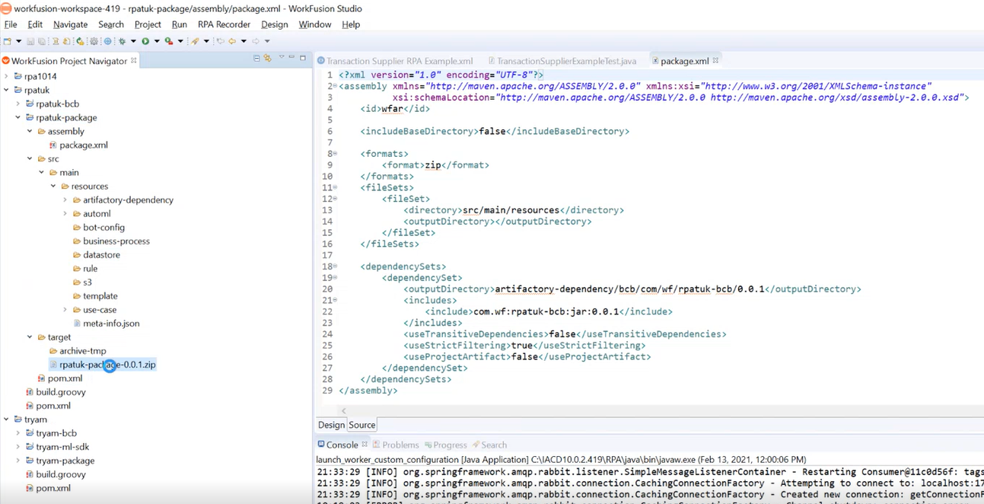984x504 pixels.
Task: Open the Progress view tab
Action: click(x=445, y=445)
